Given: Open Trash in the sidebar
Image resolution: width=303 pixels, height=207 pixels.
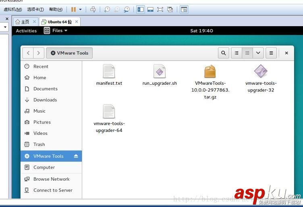Looking at the screenshot, I should tap(51, 144).
